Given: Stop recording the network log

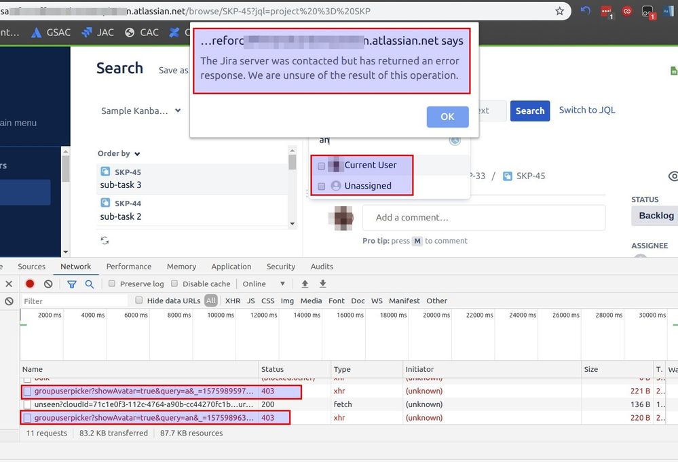Looking at the screenshot, I should pos(30,284).
